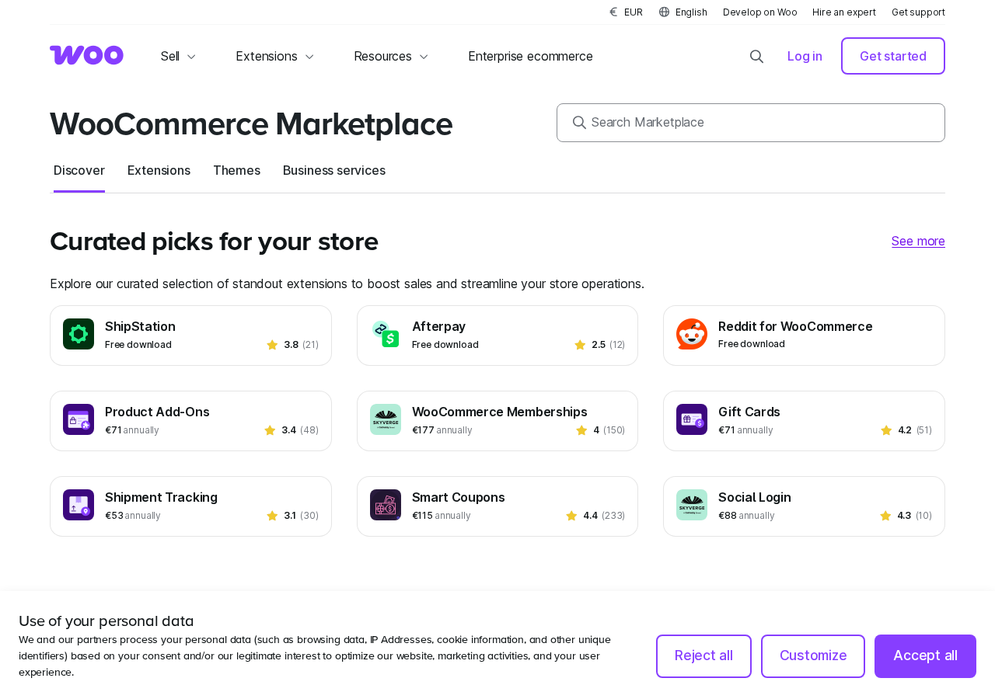Expand the Resources menu
This screenshot has height=699, width=995.
pyautogui.click(x=391, y=56)
